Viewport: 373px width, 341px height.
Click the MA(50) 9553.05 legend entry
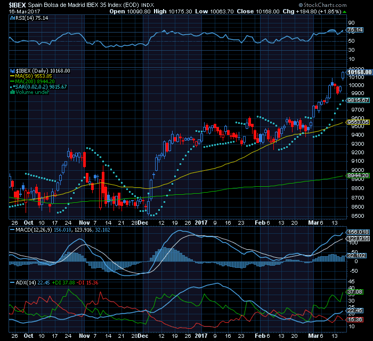tap(31, 76)
